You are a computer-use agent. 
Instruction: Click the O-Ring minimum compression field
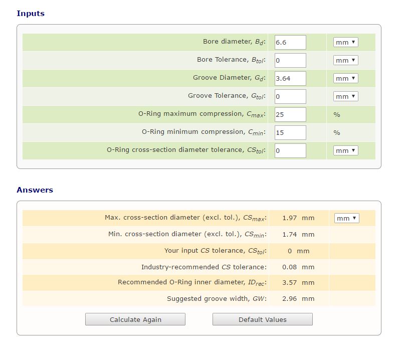[290, 133]
